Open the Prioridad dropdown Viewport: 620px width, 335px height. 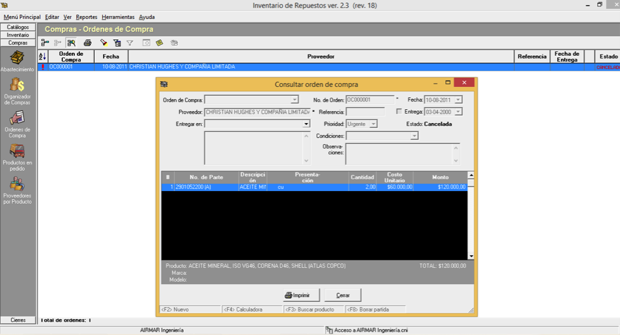373,124
